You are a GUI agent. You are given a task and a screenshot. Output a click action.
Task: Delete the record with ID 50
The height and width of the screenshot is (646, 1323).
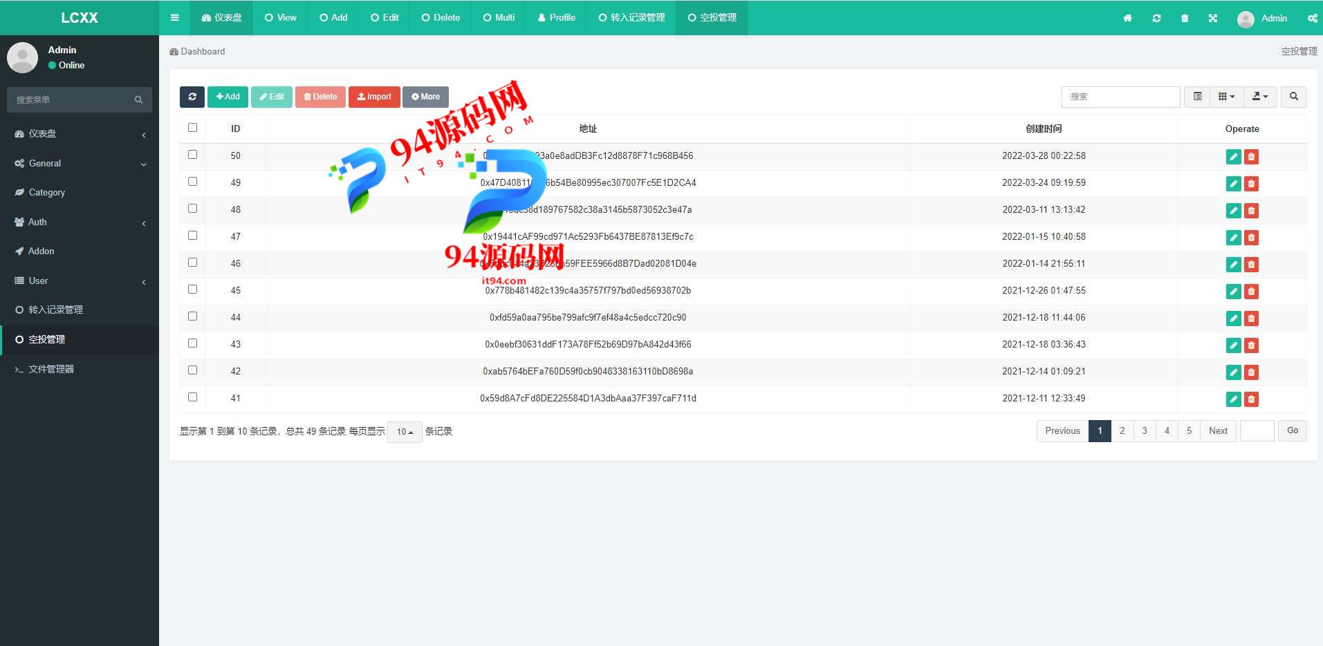pos(1251,157)
